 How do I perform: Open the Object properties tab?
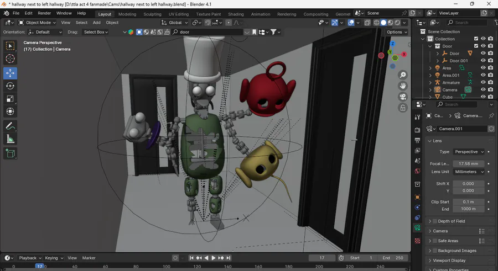tap(417, 197)
